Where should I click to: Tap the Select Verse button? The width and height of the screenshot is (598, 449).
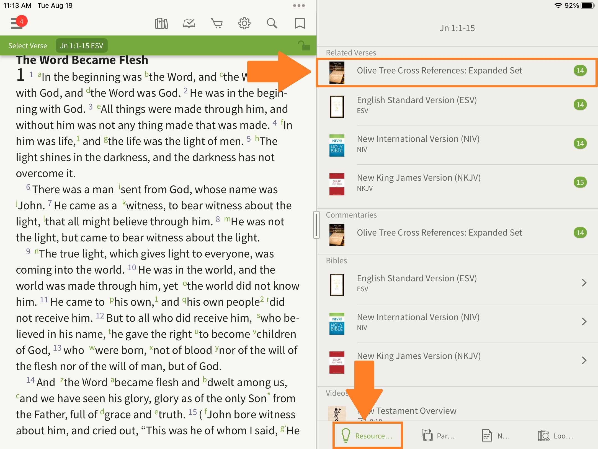tap(28, 46)
